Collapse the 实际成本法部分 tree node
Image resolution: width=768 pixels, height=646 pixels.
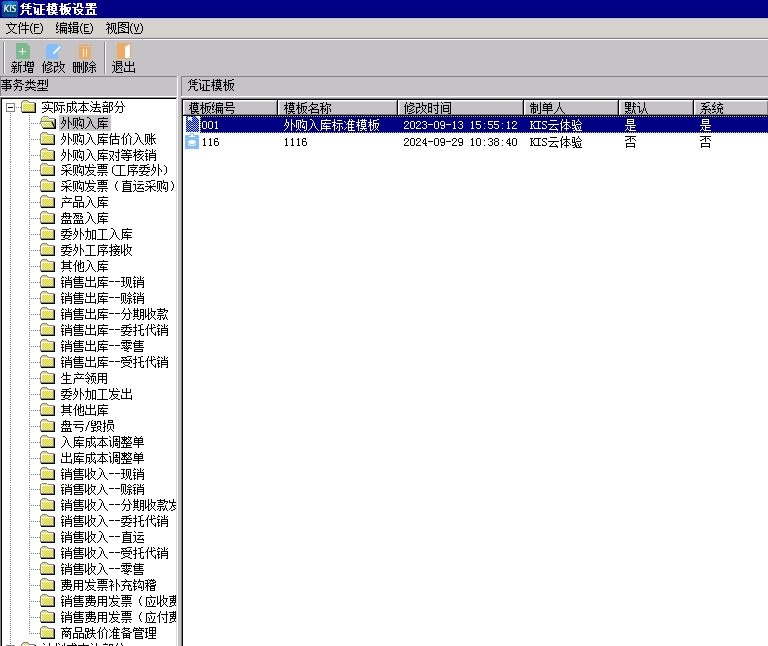coord(10,107)
